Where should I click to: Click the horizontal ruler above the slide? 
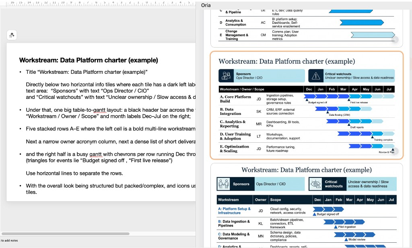pyautogui.click(x=98, y=3)
